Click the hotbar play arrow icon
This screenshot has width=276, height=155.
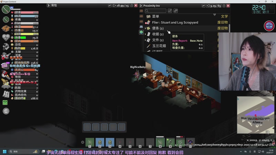[82, 142]
